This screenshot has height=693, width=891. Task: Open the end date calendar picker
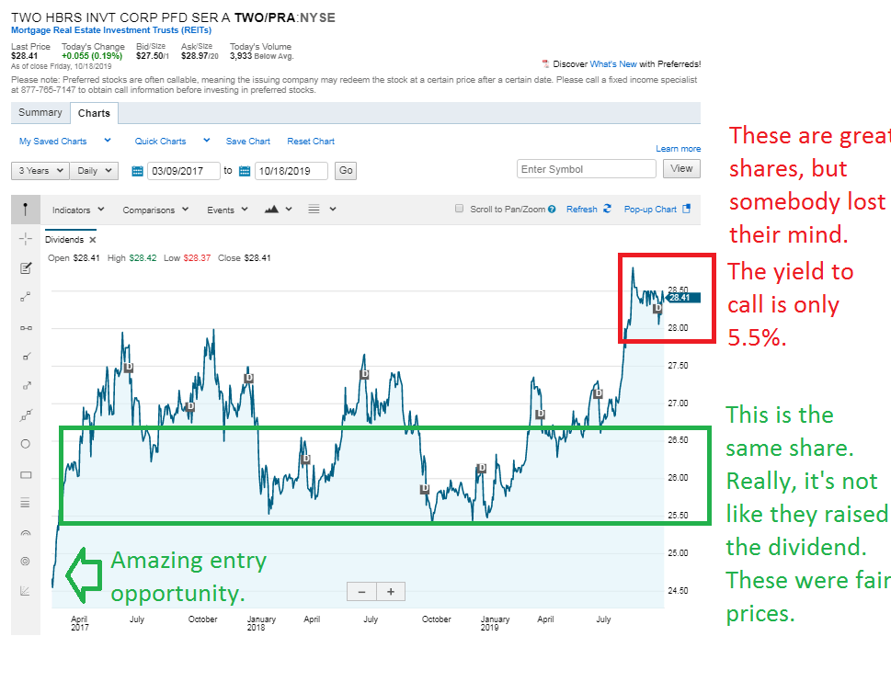point(245,171)
